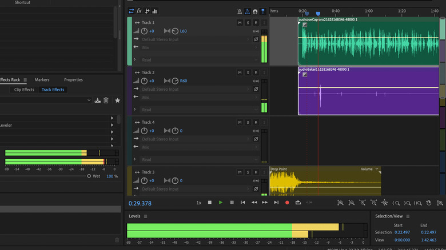446x250 pixels.
Task: Select the Clip Effects button
Action: (x=24, y=90)
